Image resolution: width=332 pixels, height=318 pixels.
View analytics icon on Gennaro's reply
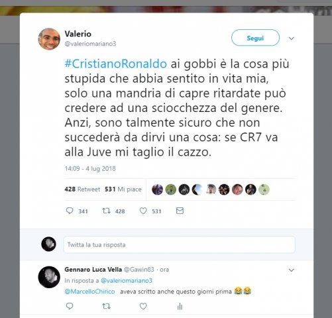click(x=180, y=307)
